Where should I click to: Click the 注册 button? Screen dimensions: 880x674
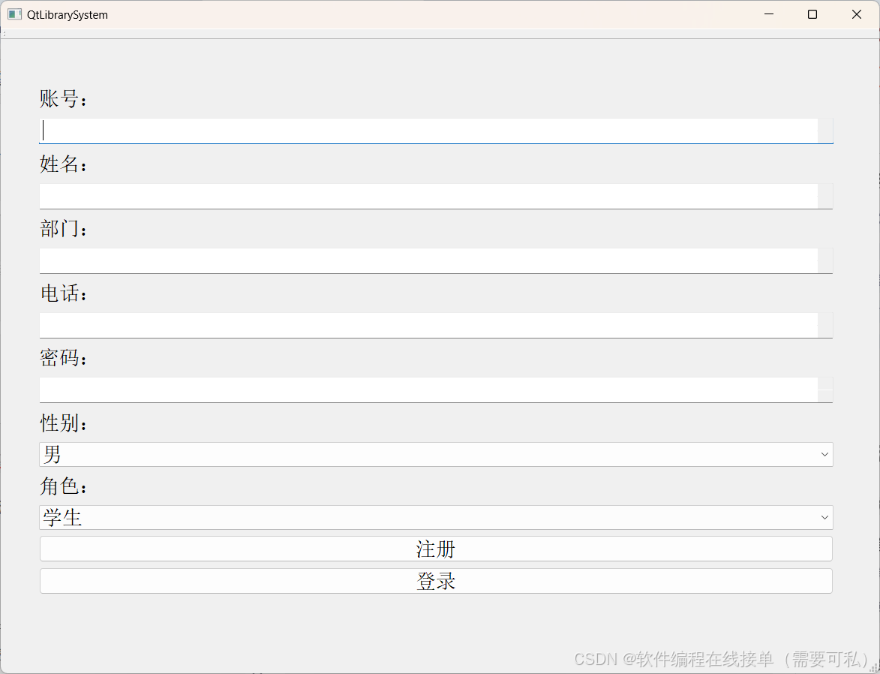(x=436, y=549)
